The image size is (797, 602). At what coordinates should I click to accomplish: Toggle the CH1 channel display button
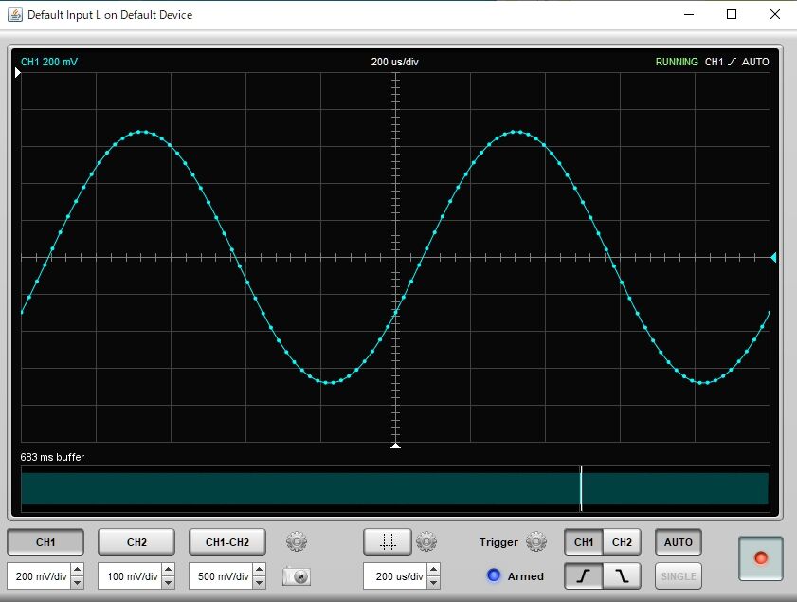45,542
